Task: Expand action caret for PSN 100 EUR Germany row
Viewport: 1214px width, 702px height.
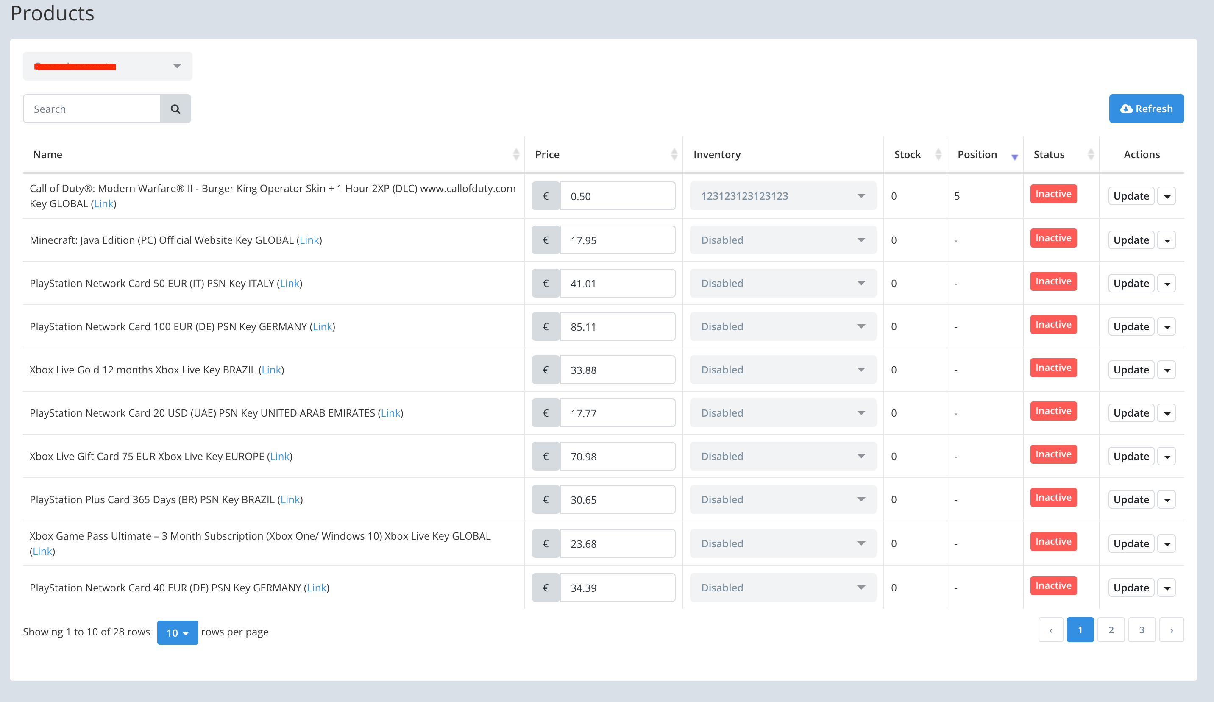Action: click(1167, 327)
